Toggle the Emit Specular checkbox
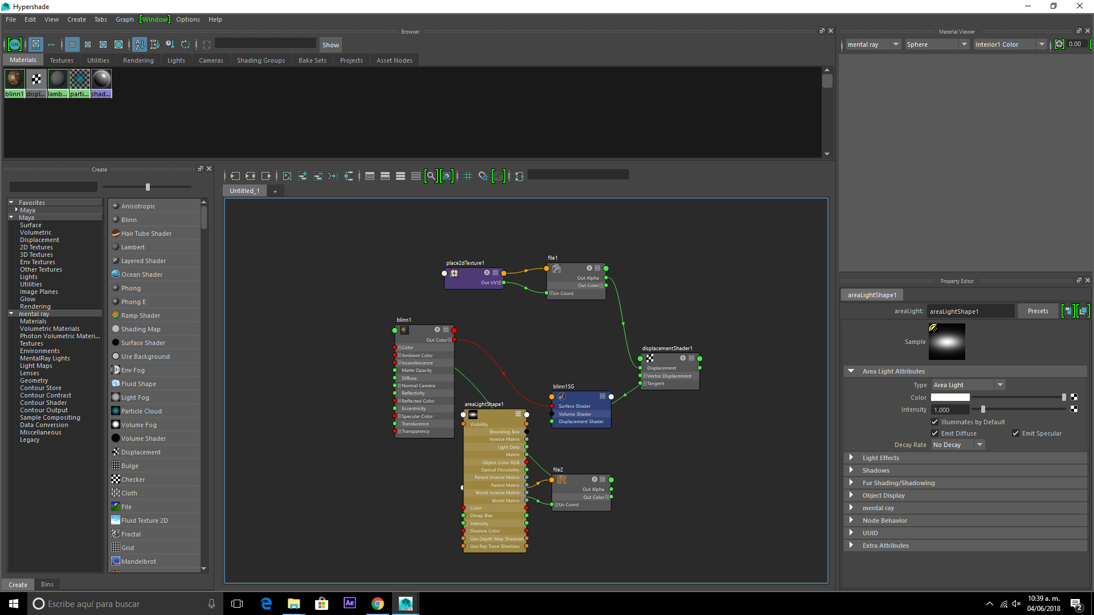The image size is (1094, 615). (x=1015, y=433)
